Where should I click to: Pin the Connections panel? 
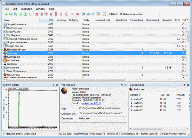(x=184, y=85)
